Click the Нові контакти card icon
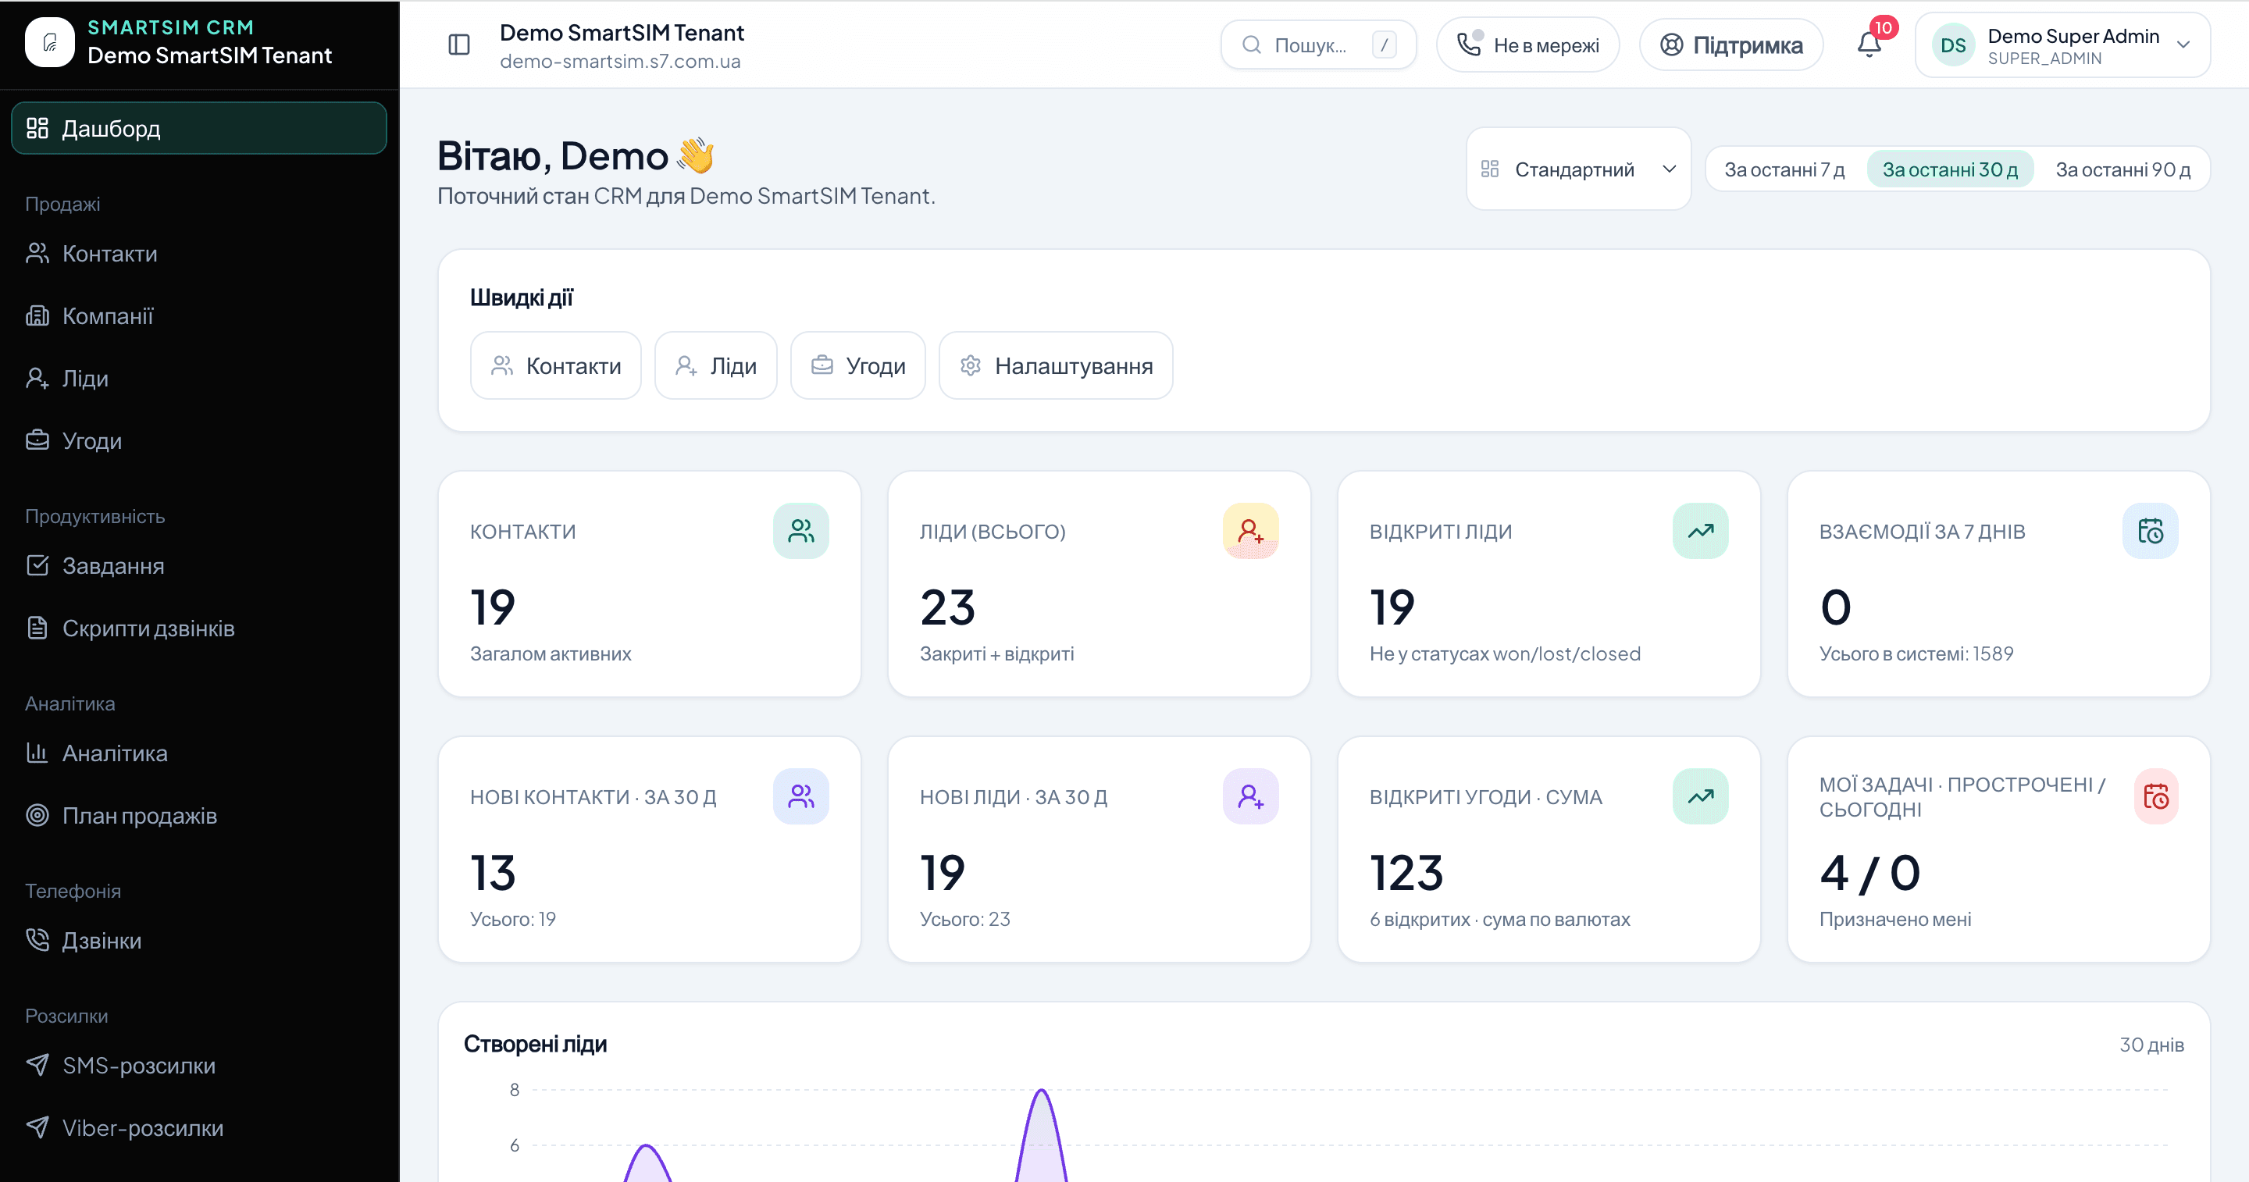The width and height of the screenshot is (2249, 1182). coord(800,796)
